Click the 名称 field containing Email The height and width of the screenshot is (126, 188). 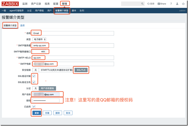point(73,33)
